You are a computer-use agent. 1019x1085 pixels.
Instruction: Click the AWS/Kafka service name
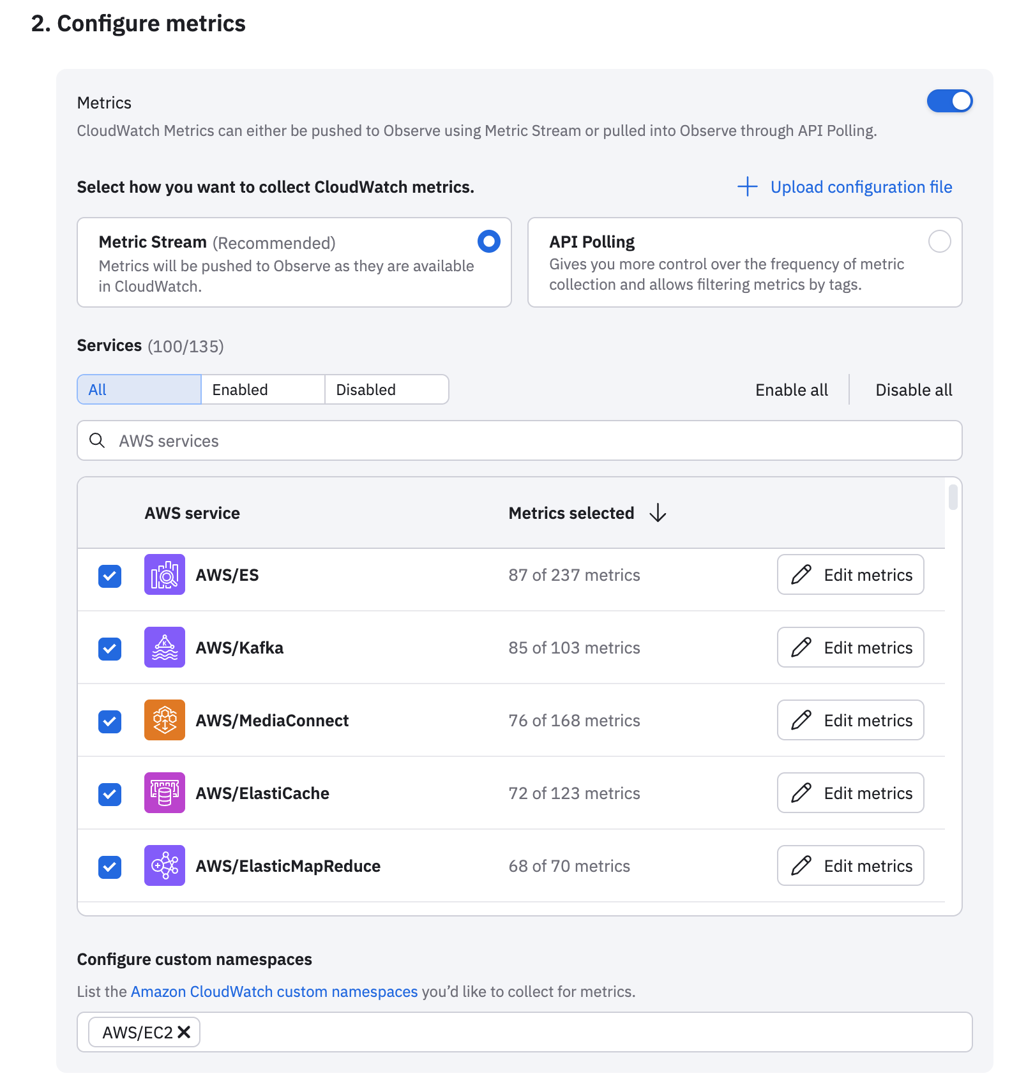(x=239, y=648)
